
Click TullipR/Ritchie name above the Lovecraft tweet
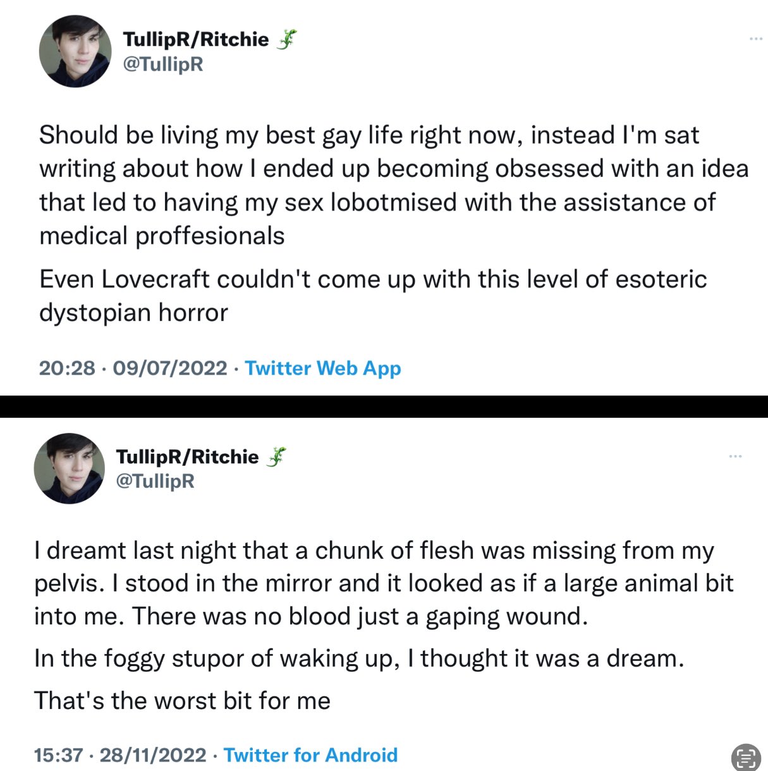click(x=196, y=39)
